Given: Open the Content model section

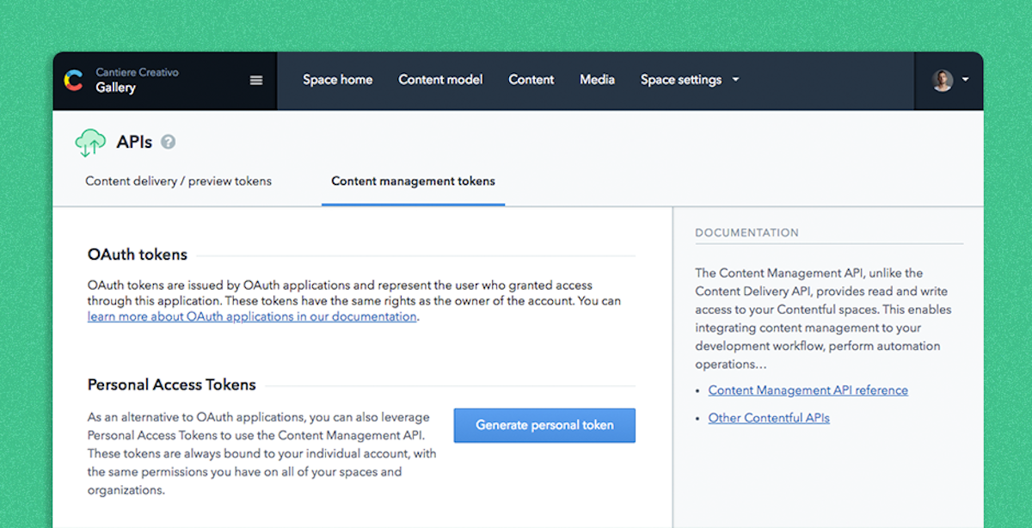Looking at the screenshot, I should click(440, 79).
